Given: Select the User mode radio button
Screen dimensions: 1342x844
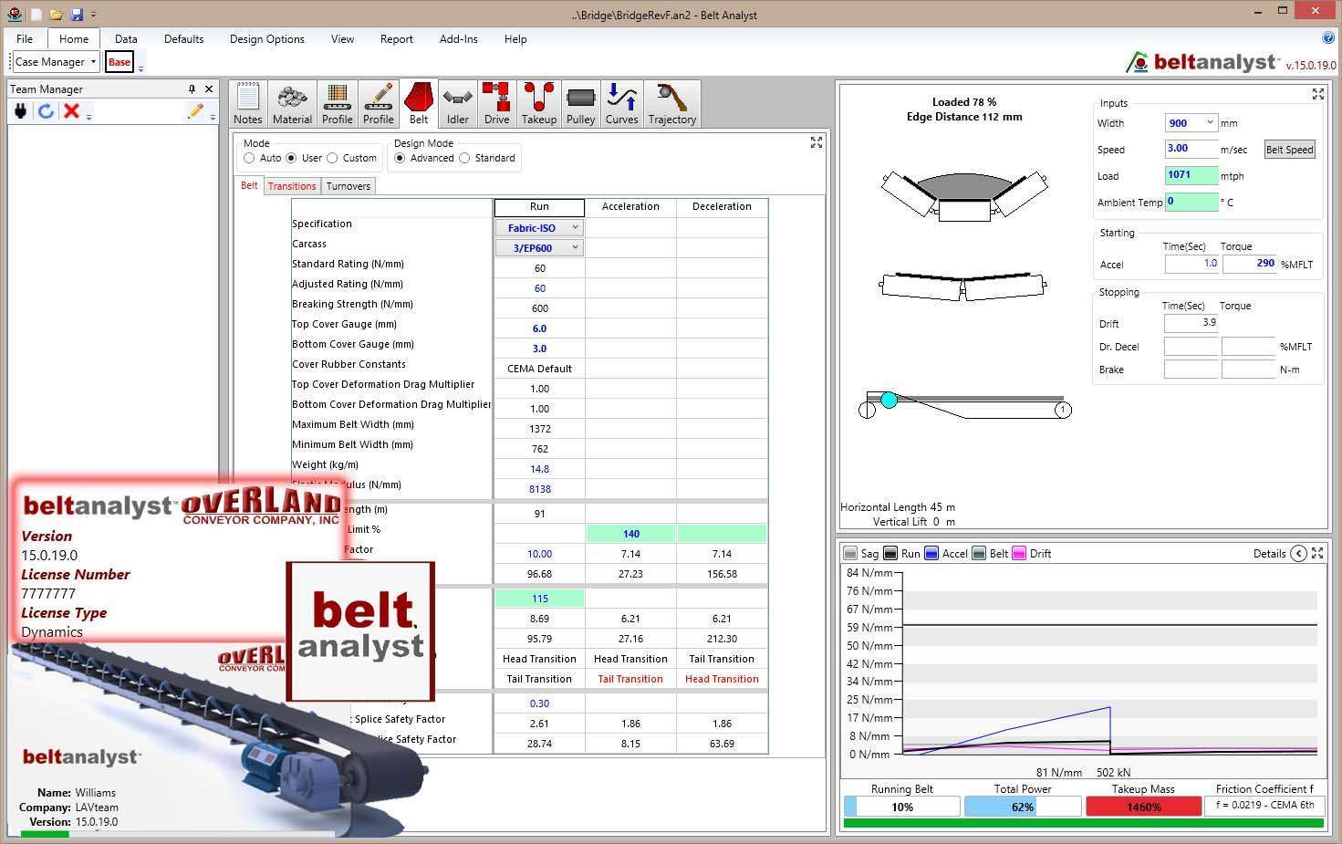Looking at the screenshot, I should coord(293,158).
